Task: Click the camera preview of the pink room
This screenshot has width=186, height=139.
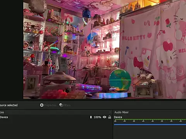Action: point(105,49)
